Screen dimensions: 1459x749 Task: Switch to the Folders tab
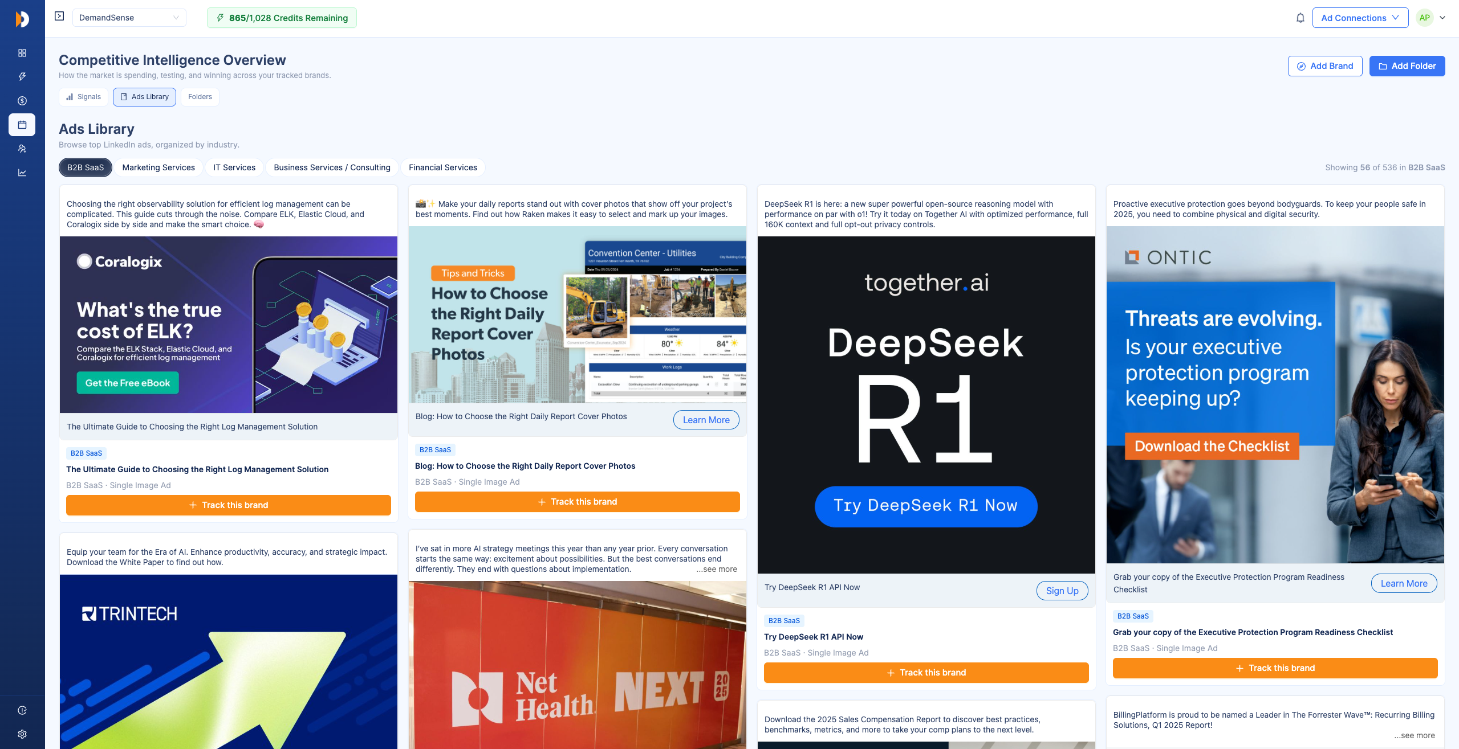pos(200,97)
